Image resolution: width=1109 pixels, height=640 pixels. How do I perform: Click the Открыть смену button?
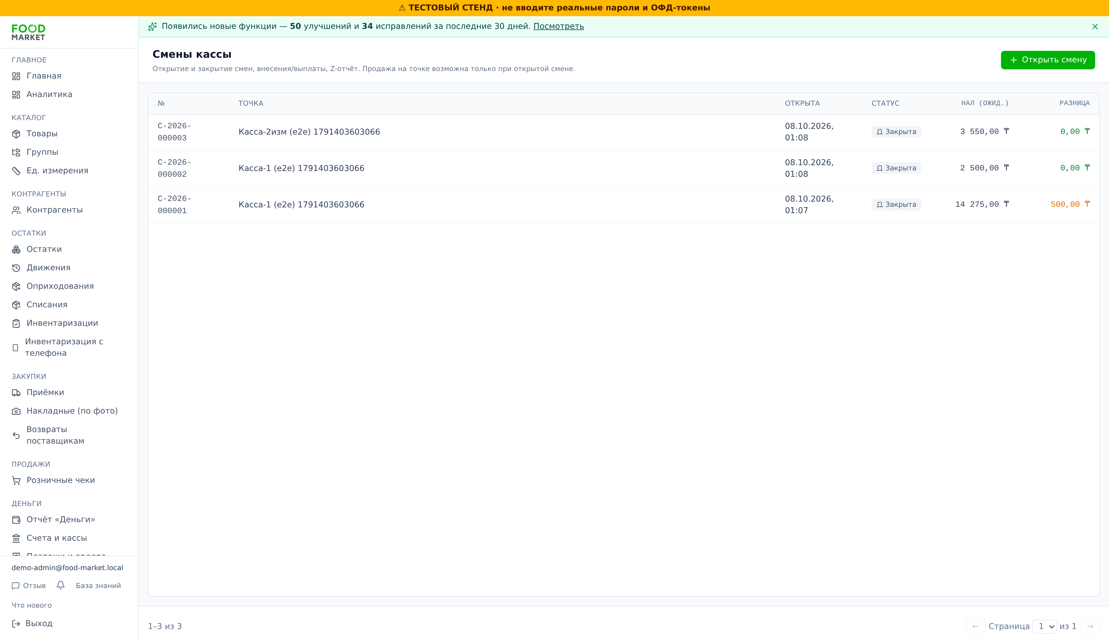(x=1048, y=60)
